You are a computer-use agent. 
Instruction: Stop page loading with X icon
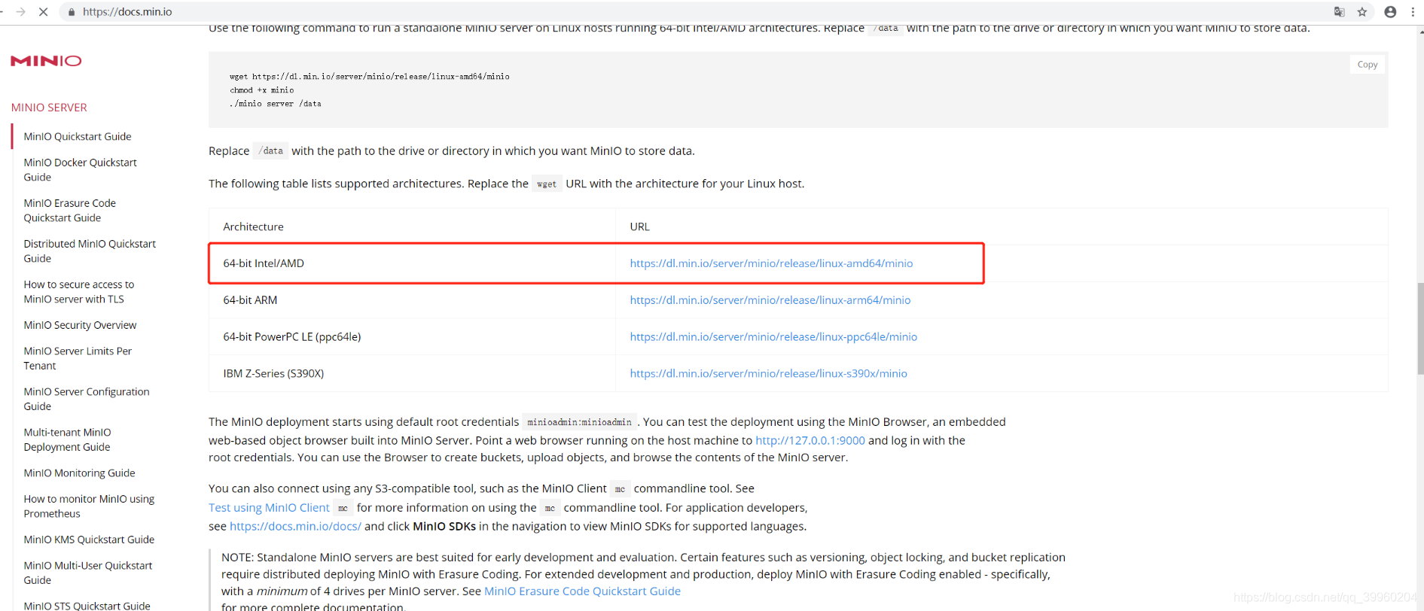44,12
